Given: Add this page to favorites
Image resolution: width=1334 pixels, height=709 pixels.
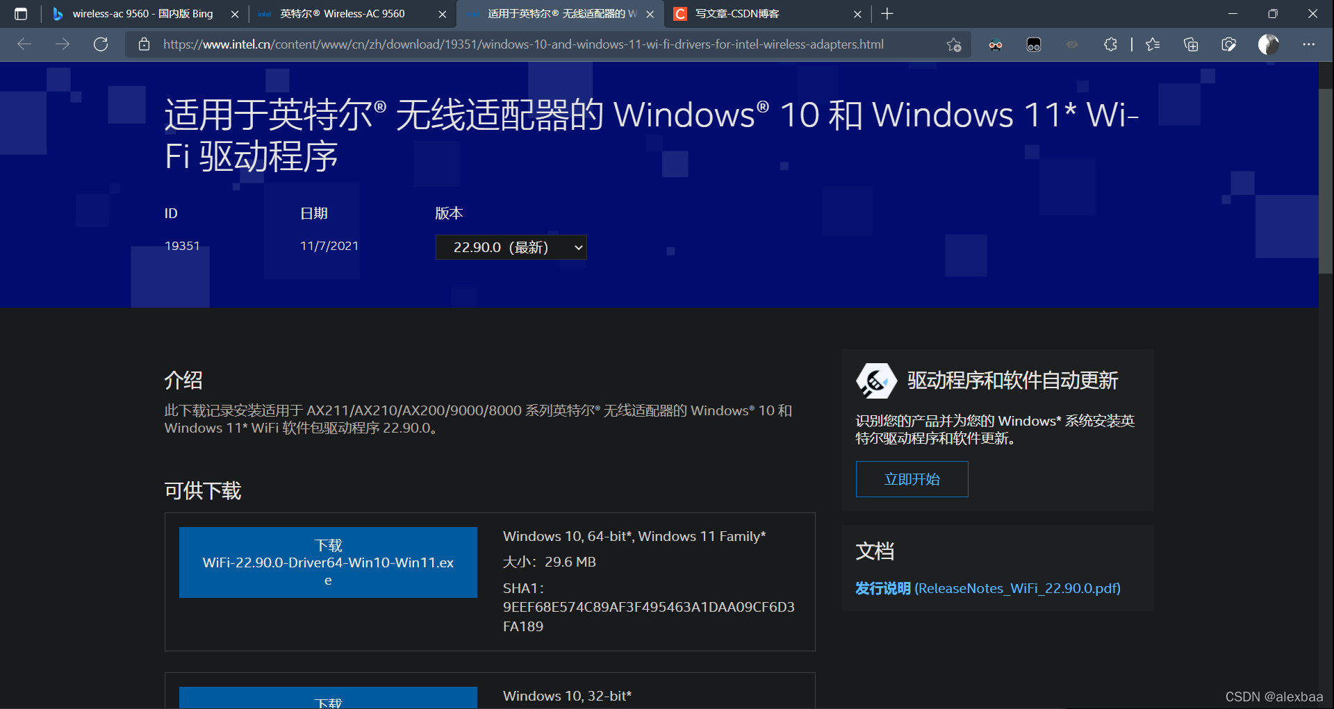Looking at the screenshot, I should click(x=953, y=44).
